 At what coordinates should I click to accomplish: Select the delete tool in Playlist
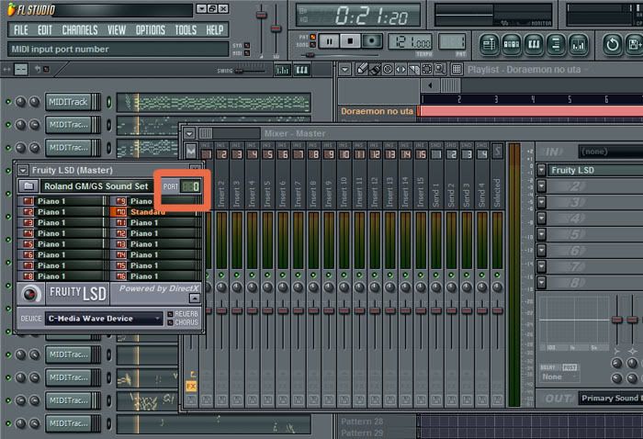pos(388,69)
